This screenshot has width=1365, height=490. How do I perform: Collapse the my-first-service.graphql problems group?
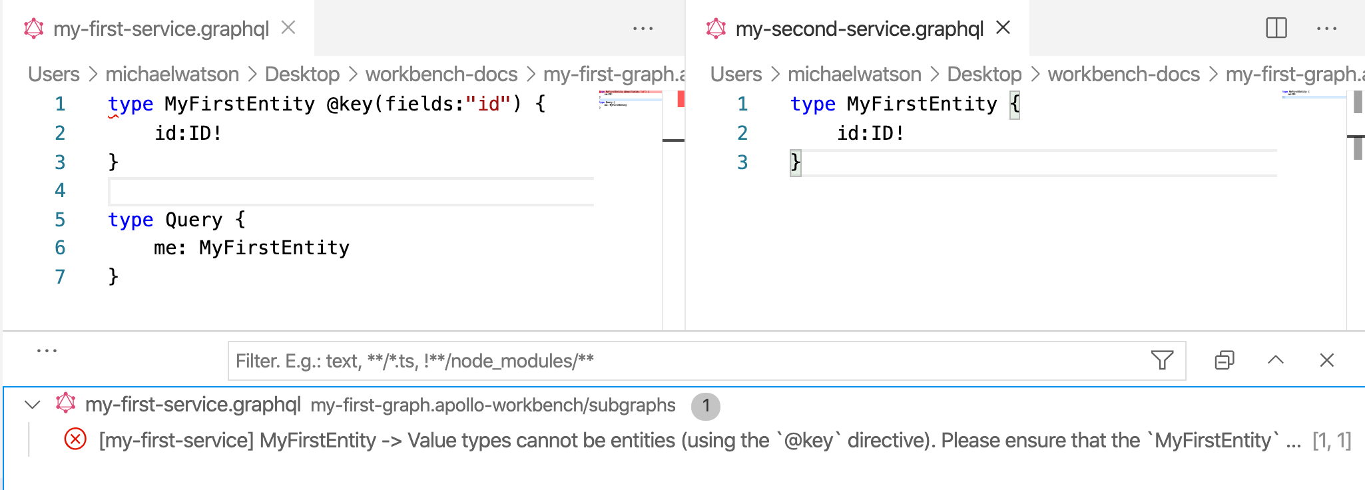(x=33, y=404)
